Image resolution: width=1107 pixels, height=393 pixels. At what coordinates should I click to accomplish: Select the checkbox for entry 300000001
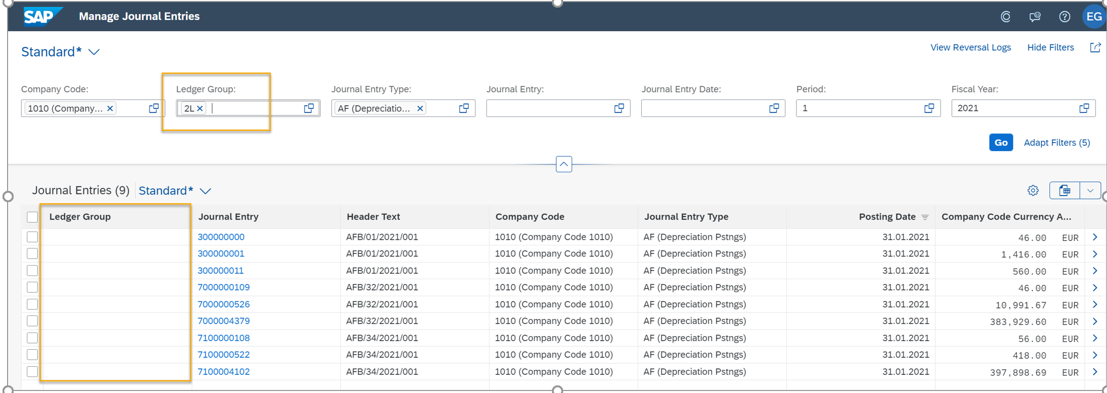click(x=32, y=253)
